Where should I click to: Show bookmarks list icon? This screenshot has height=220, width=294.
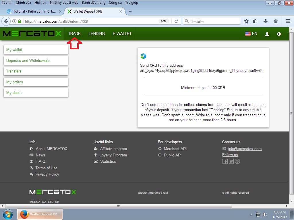[x=255, y=21]
